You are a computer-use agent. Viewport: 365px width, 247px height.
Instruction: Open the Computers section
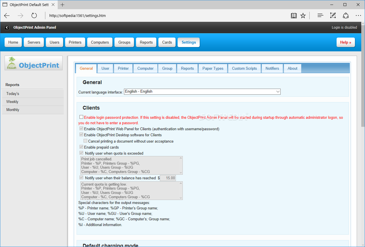100,42
